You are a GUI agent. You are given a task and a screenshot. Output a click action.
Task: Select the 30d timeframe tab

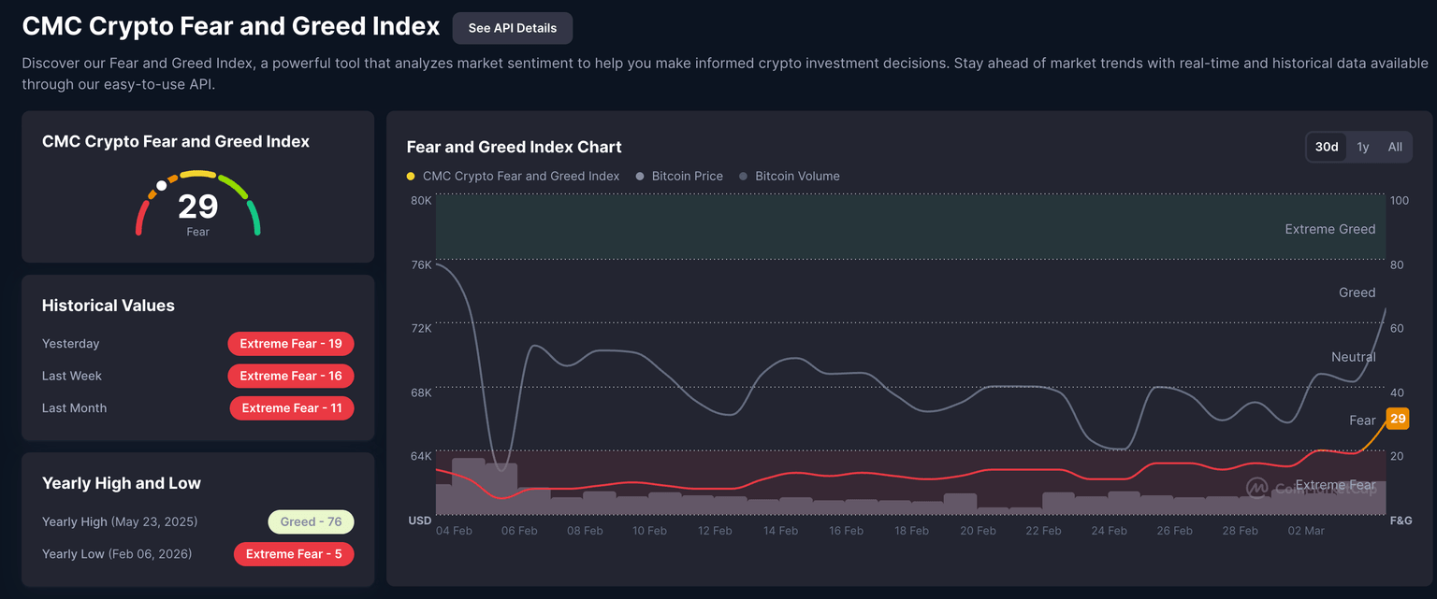coord(1326,147)
